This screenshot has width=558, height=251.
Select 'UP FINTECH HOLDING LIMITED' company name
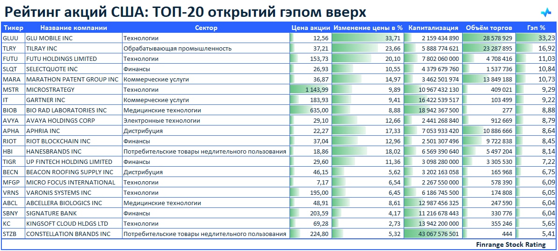[x=69, y=162]
